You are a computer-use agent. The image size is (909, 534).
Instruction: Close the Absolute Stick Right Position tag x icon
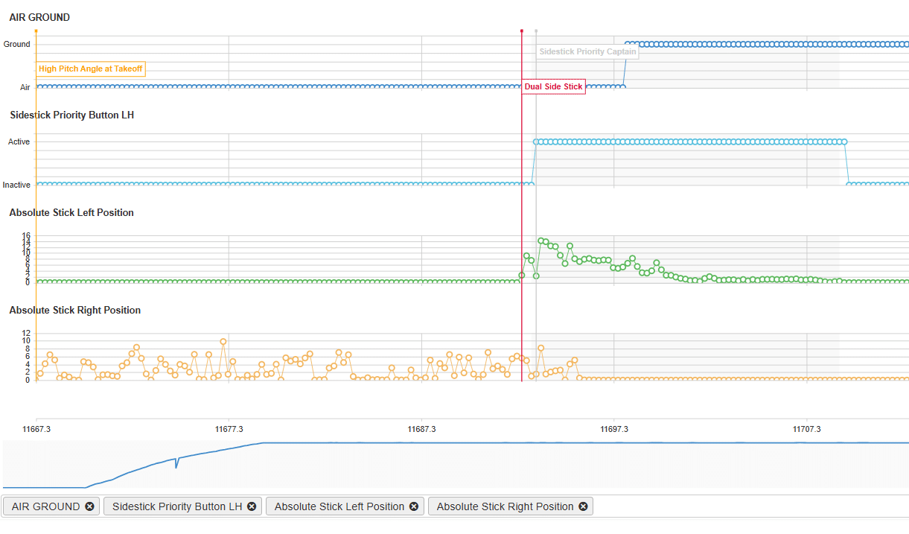(583, 506)
